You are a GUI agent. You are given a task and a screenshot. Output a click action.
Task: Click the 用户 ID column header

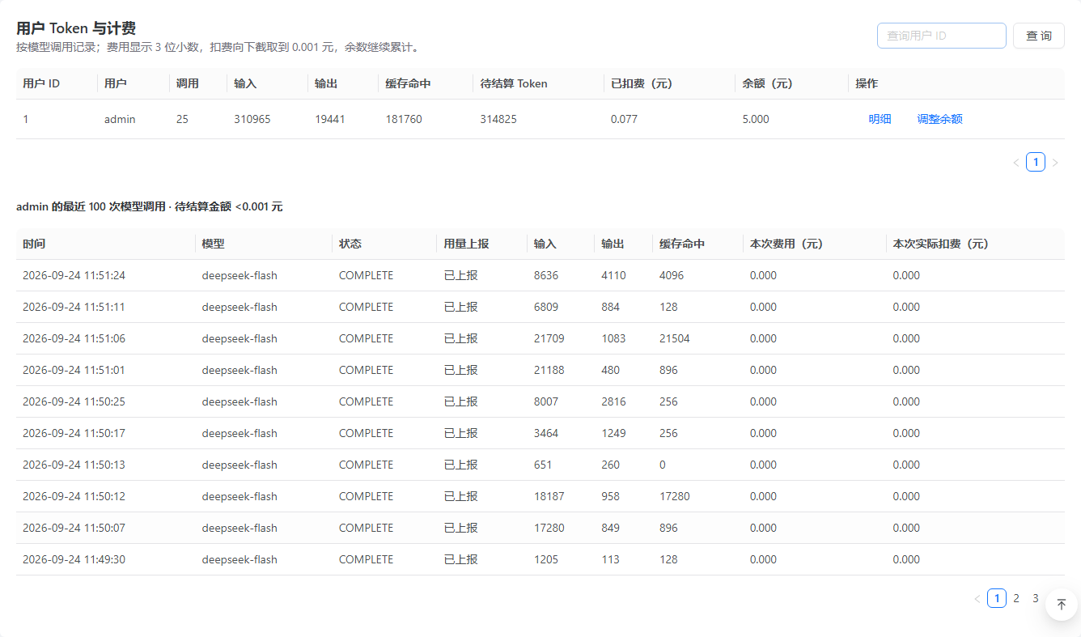[41, 83]
